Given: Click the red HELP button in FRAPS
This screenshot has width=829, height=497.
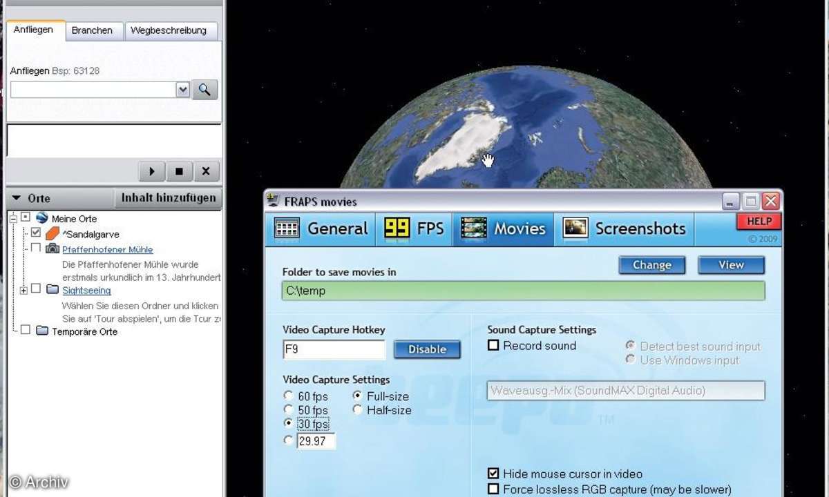Looking at the screenshot, I should (759, 221).
